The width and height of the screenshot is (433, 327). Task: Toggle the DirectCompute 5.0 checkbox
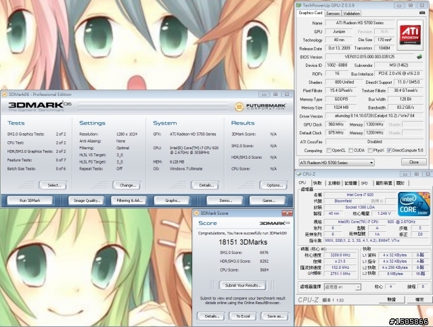point(389,150)
